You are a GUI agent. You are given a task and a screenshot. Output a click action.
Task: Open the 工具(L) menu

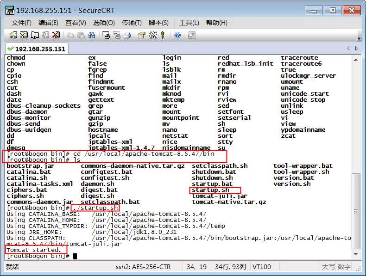189,23
